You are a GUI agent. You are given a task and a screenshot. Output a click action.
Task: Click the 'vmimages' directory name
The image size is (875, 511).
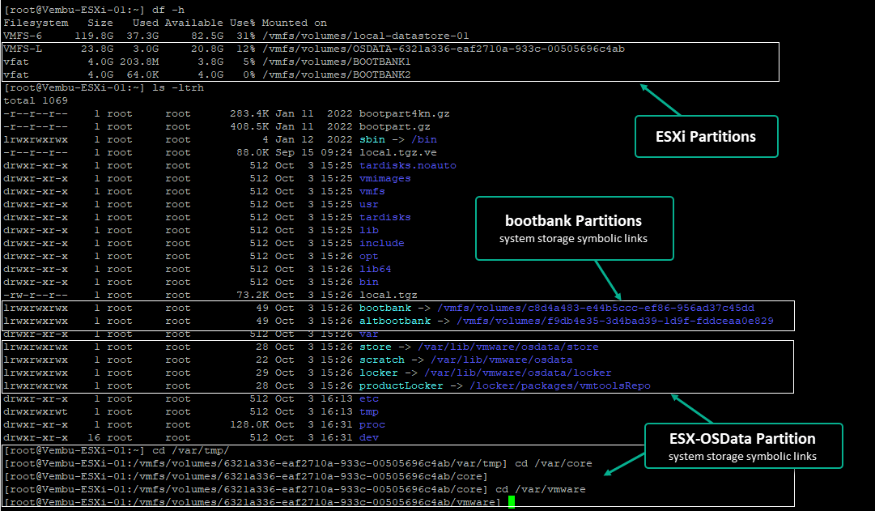coord(385,178)
